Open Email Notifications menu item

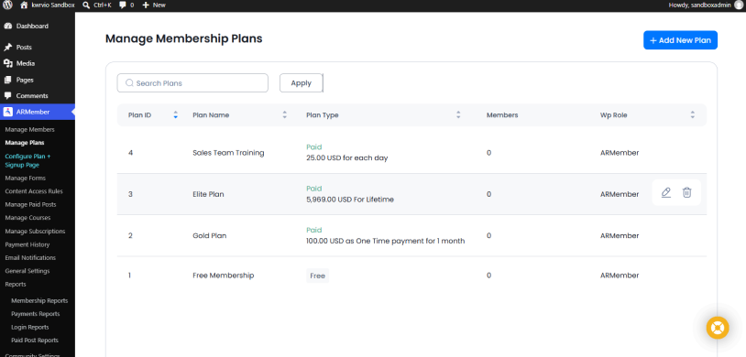pos(30,257)
